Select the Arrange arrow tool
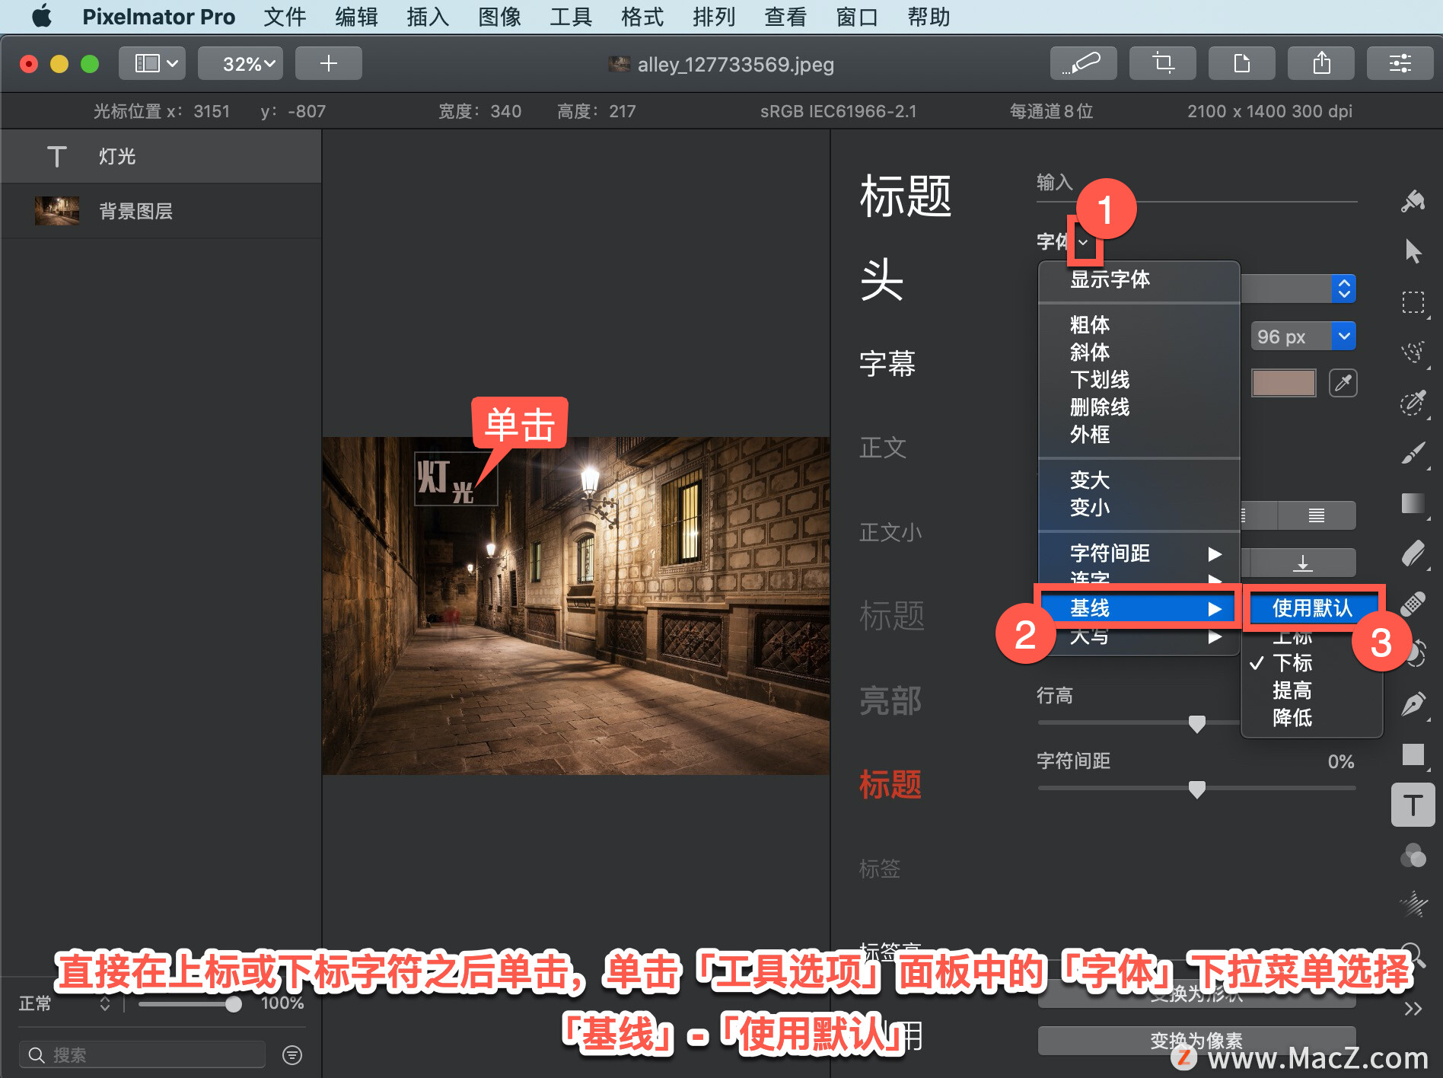Viewport: 1443px width, 1078px height. click(1413, 251)
